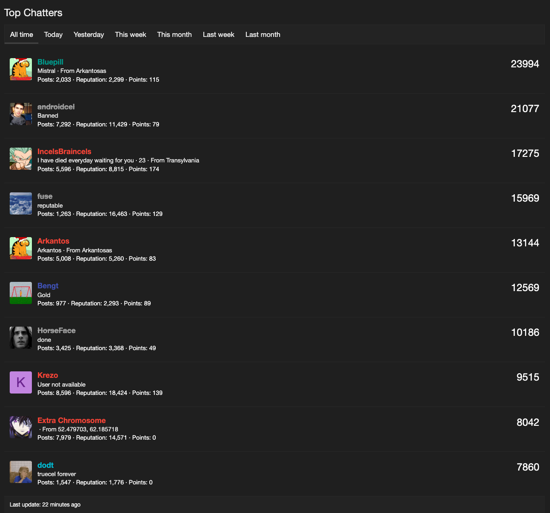Click Extra Chromosome's anime avatar
The width and height of the screenshot is (550, 513).
click(21, 427)
